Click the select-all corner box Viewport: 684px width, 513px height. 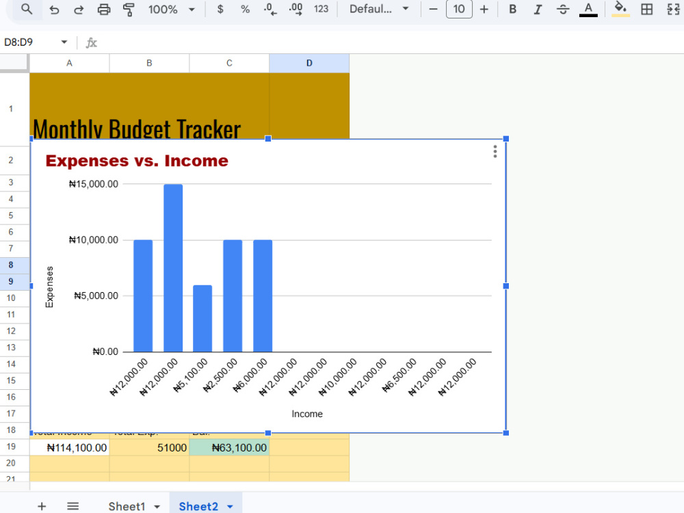tap(14, 63)
